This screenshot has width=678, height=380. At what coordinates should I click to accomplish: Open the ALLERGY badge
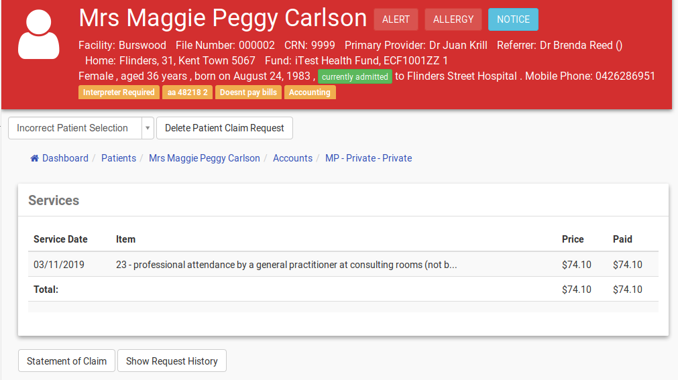[x=453, y=19]
